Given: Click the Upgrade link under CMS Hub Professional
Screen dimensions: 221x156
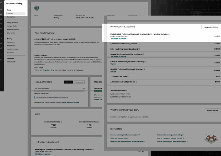Looking at the screenshot, I should tap(113, 64).
